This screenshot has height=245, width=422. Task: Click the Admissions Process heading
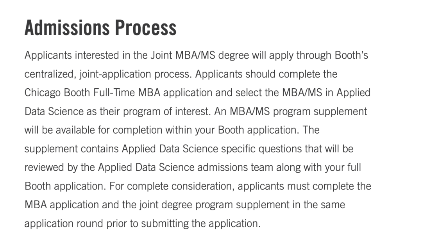tap(100, 28)
